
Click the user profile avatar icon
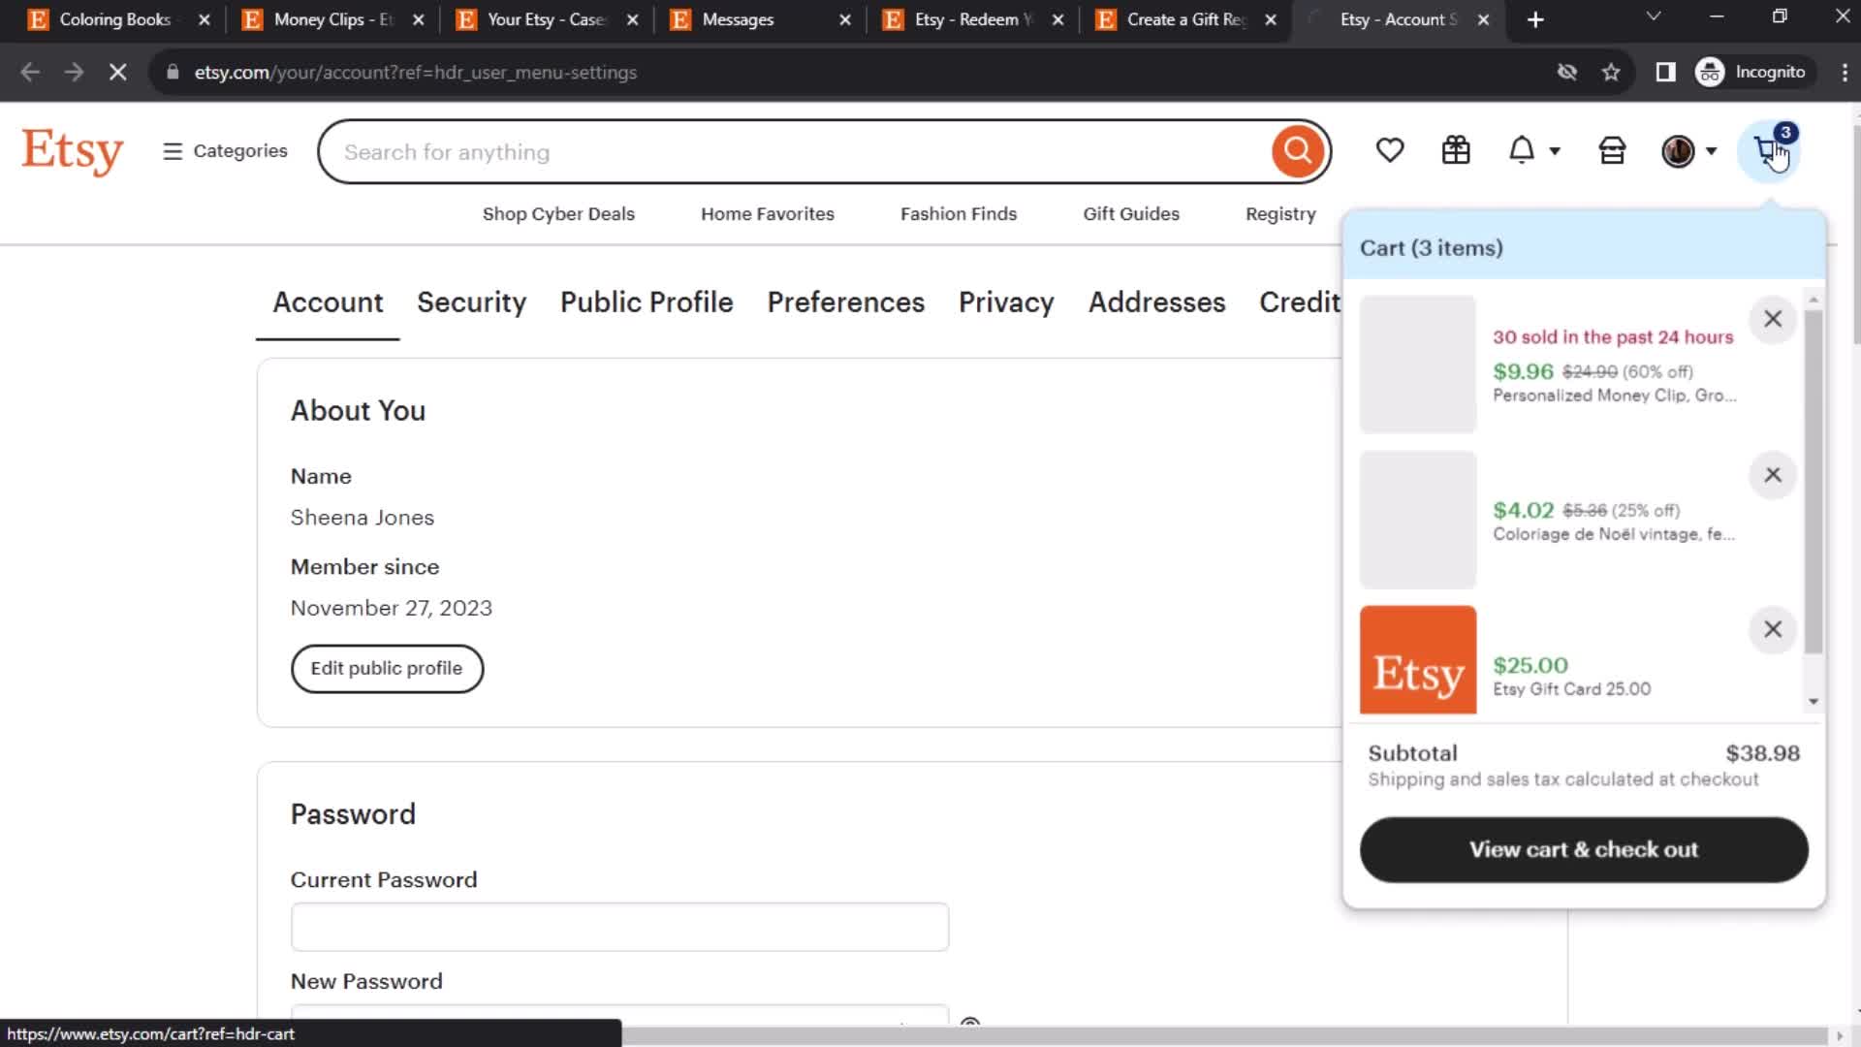(1678, 151)
